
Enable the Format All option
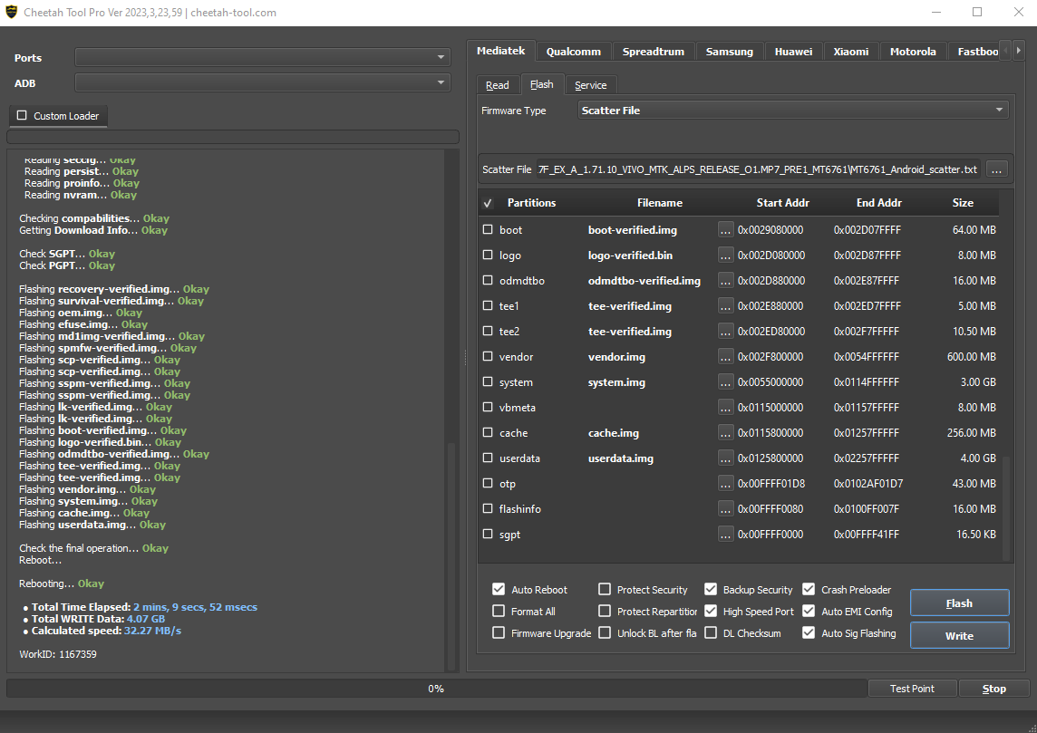click(x=499, y=611)
